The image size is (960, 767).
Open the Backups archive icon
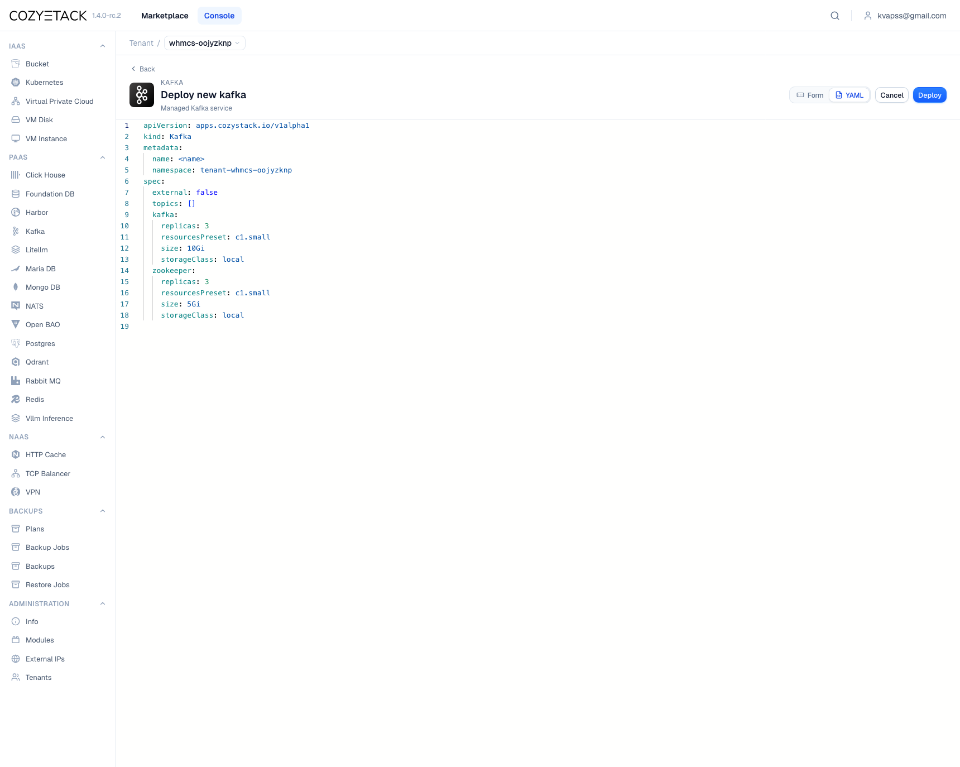[x=16, y=566]
